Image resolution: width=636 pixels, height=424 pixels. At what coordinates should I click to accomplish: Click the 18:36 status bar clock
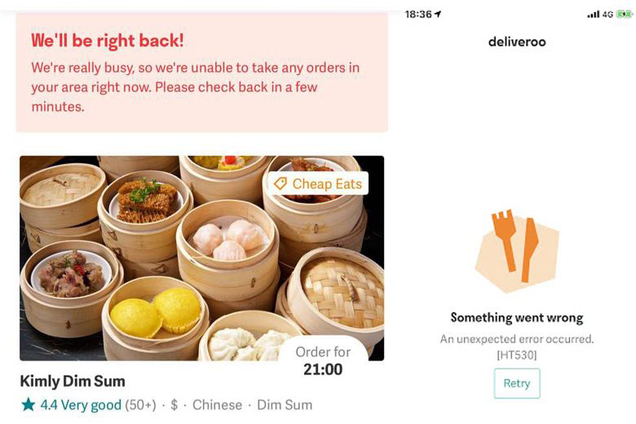pos(418,14)
